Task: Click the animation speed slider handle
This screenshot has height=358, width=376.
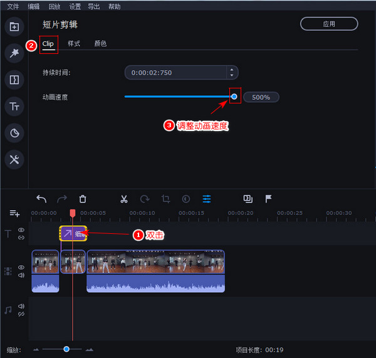Action: tap(234, 97)
